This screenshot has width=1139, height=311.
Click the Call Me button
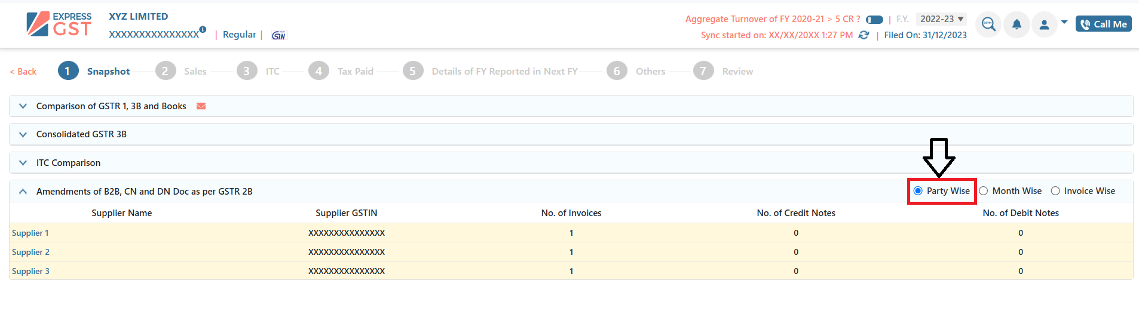click(x=1104, y=24)
